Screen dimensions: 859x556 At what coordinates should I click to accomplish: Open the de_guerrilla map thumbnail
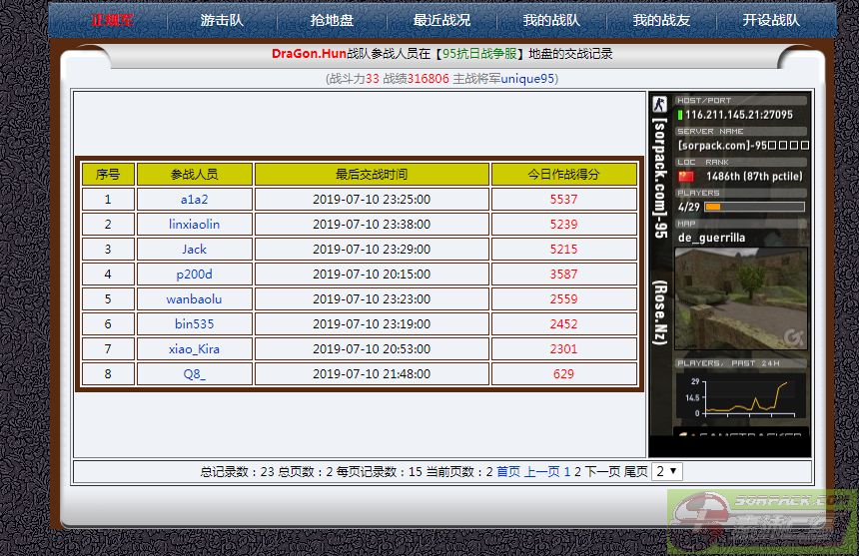pos(739,297)
